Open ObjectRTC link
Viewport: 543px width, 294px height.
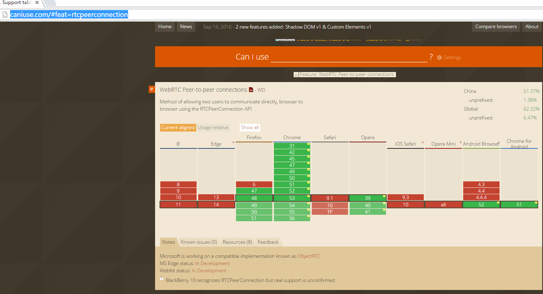309,256
